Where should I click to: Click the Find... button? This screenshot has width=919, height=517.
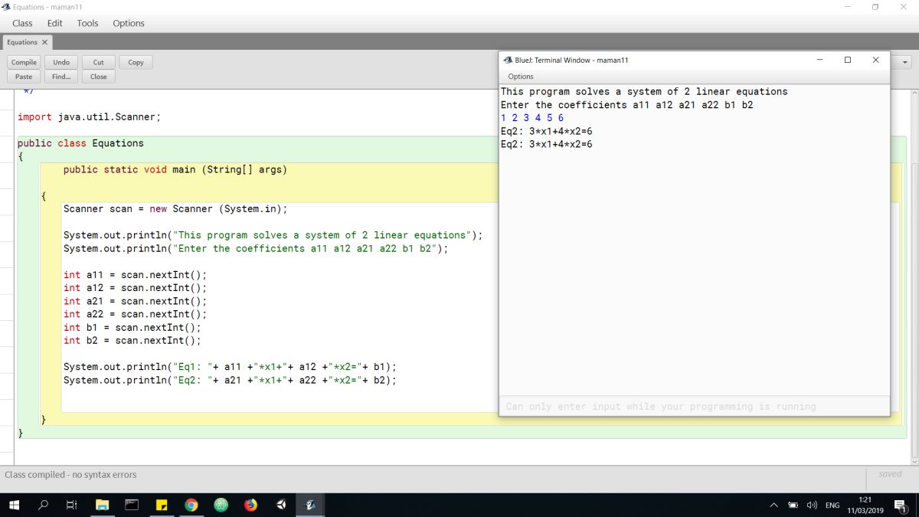[x=61, y=77]
